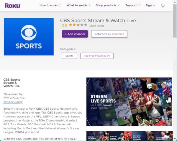Select the Top Free Movies & TV category

coord(97,56)
